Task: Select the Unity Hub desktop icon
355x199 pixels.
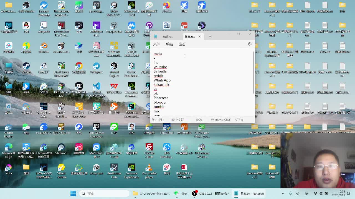Action: point(96,169)
